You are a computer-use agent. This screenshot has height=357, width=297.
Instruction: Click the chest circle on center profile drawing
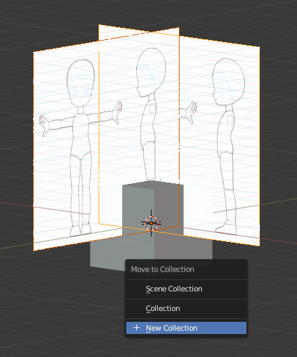153,108
